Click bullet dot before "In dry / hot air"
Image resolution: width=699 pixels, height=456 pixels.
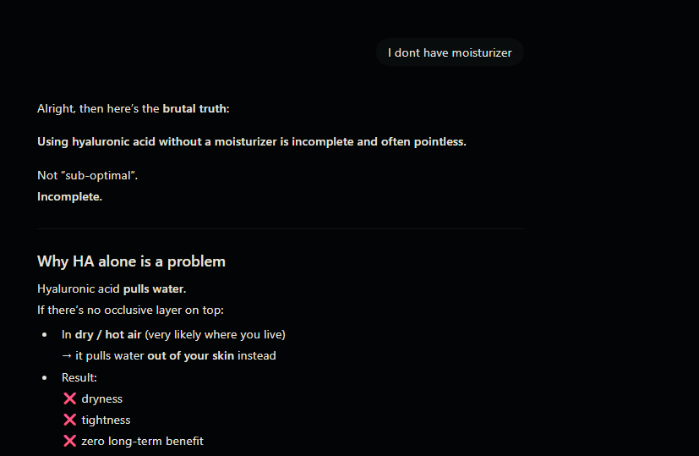[44, 335]
